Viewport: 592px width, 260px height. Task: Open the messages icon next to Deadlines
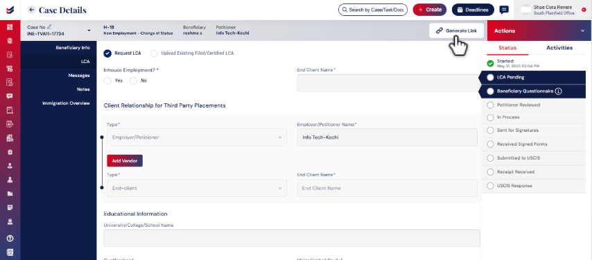point(504,10)
